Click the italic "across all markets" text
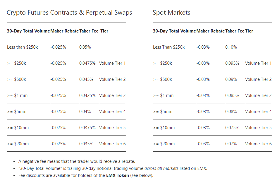 tap(161, 168)
